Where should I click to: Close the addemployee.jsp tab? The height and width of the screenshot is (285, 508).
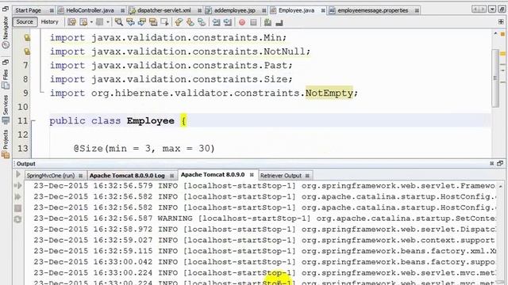coord(264,10)
